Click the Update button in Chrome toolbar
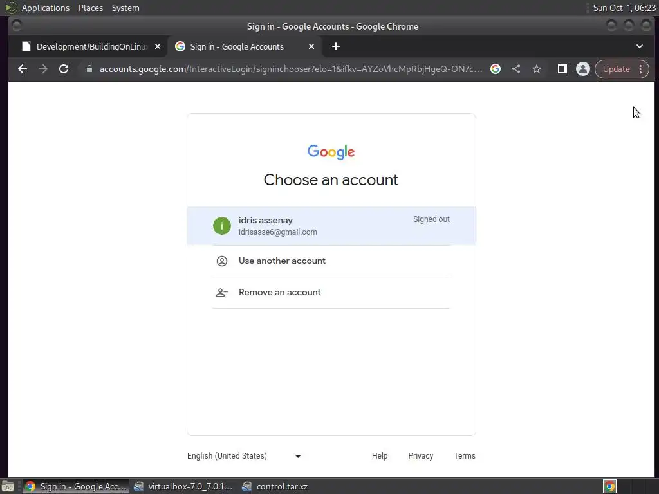659x494 pixels. tap(617, 69)
